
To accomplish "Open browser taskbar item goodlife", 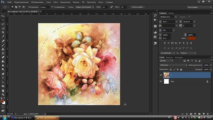I will pos(47,118).
